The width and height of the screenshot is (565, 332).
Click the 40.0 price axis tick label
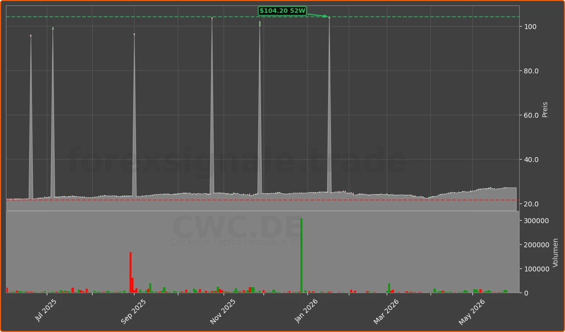(x=532, y=160)
